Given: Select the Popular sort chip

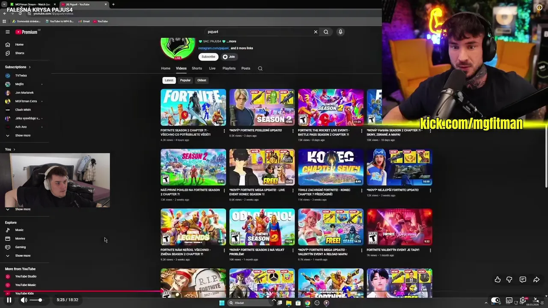Looking at the screenshot, I should (185, 80).
